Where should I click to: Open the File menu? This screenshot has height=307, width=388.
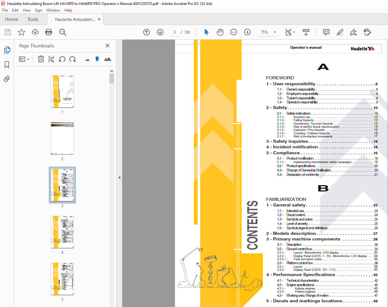click(5, 10)
